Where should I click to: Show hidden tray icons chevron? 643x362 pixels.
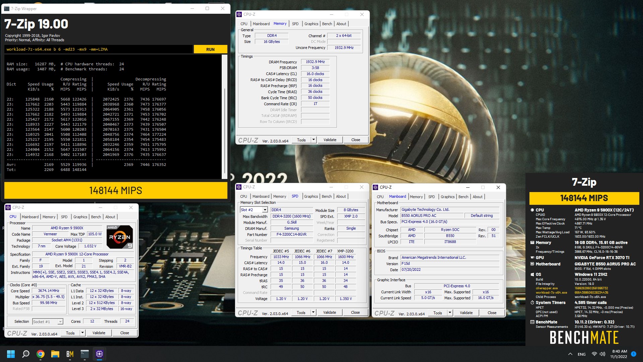tap(570, 354)
